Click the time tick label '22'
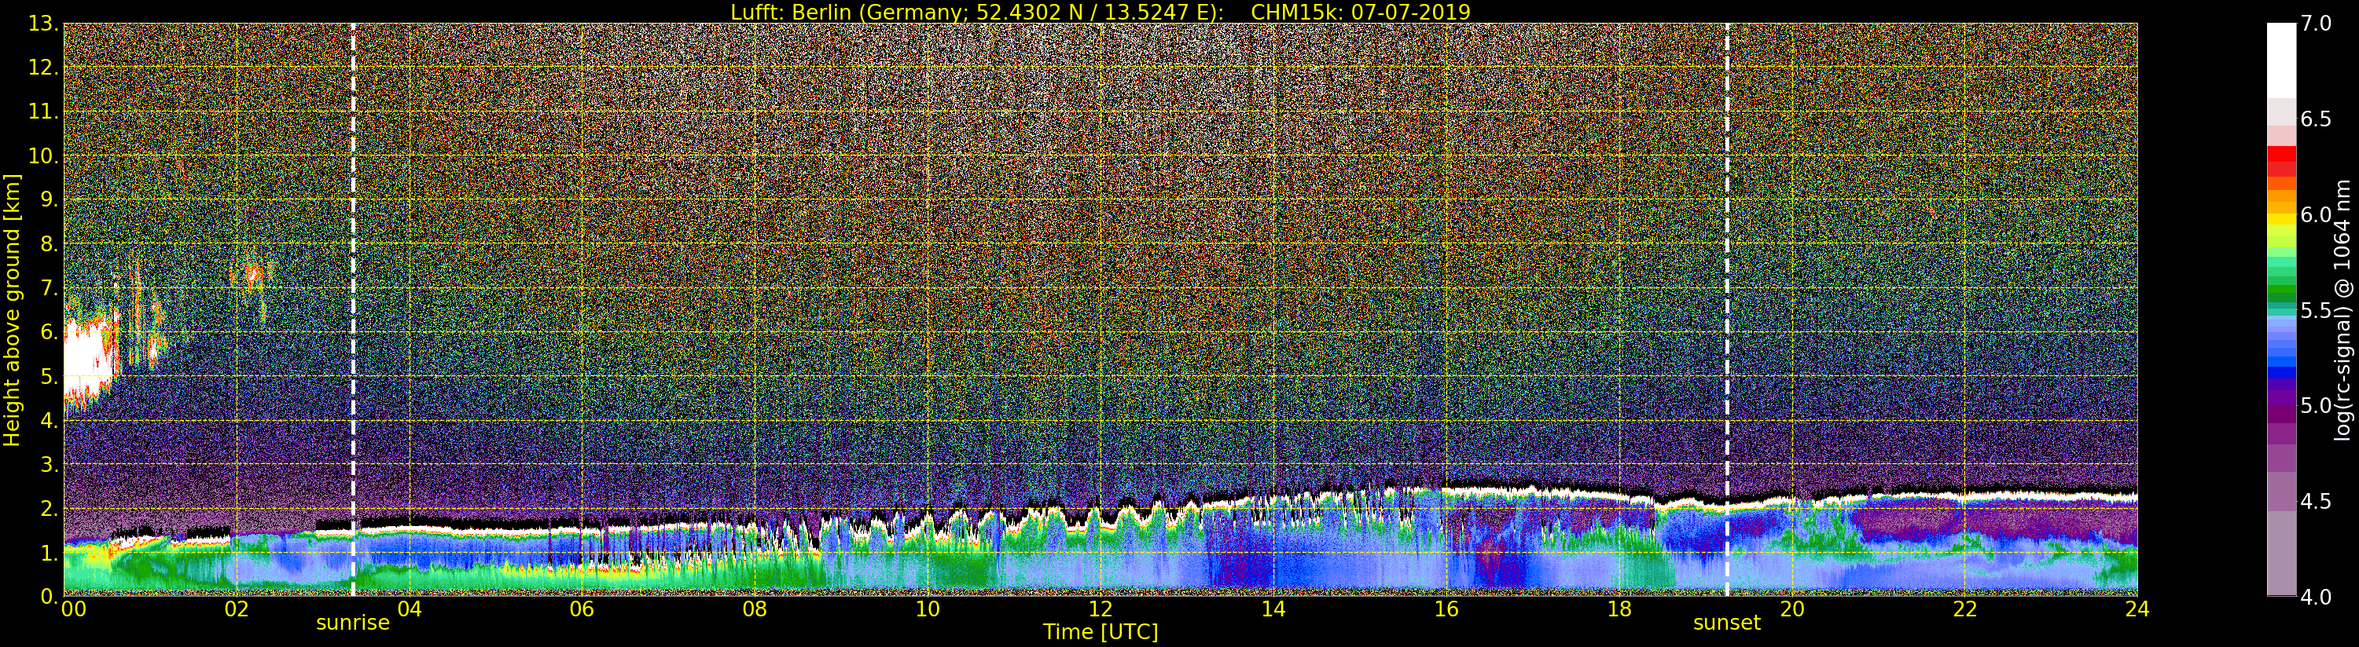The height and width of the screenshot is (647, 2359). pos(1965,609)
